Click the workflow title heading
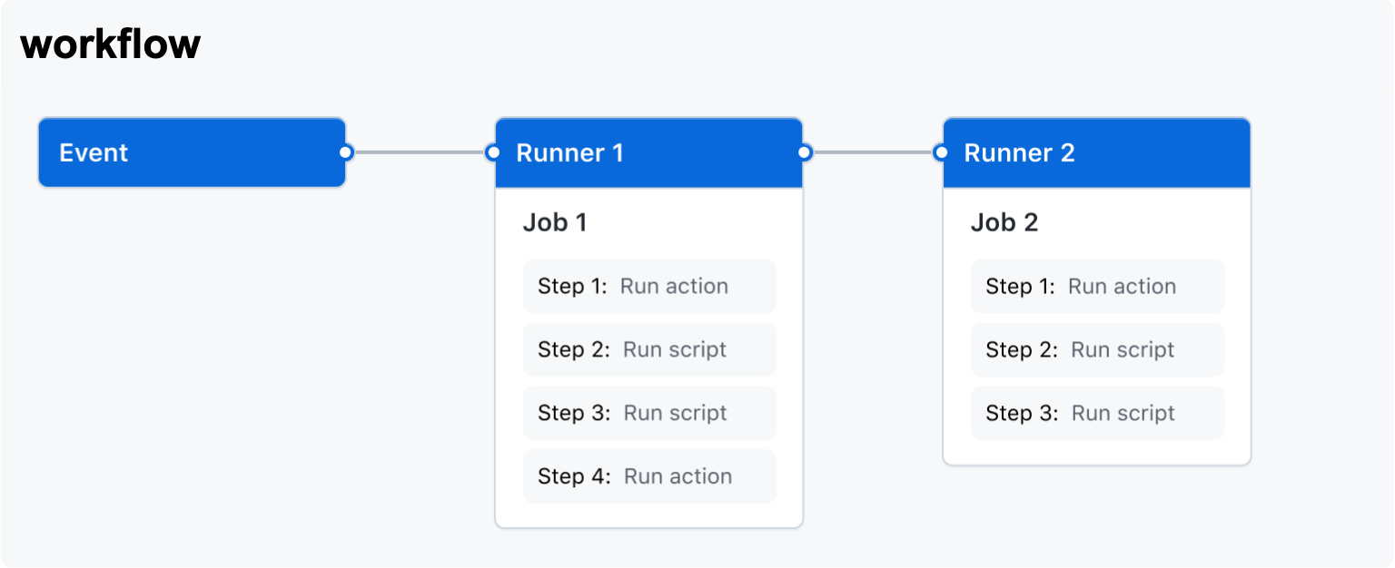Screen dimensions: 1395x568 coord(111,43)
